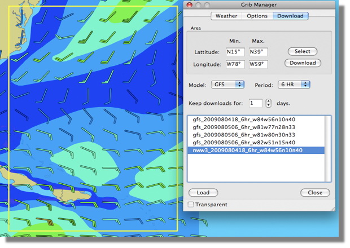Screen dimensions: 350x248
Task: Click the Close button at bottom right
Action: click(x=314, y=193)
